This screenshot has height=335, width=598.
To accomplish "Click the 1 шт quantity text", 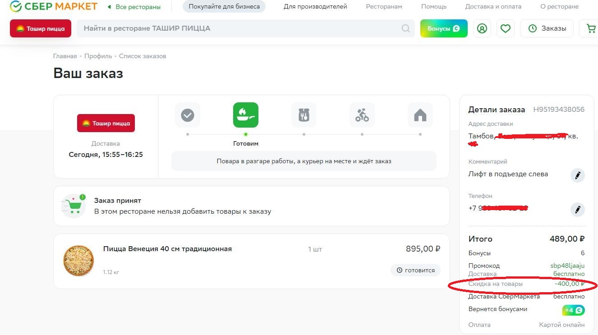I will [315, 249].
